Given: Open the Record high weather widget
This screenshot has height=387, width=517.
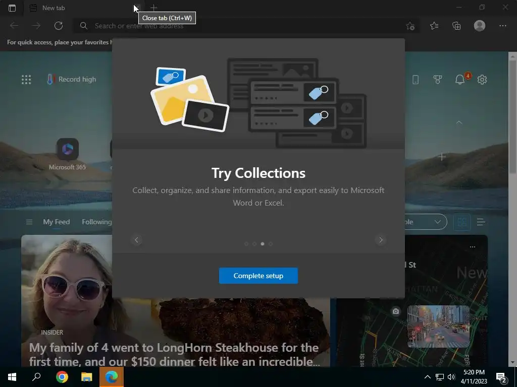Looking at the screenshot, I should pyautogui.click(x=72, y=79).
